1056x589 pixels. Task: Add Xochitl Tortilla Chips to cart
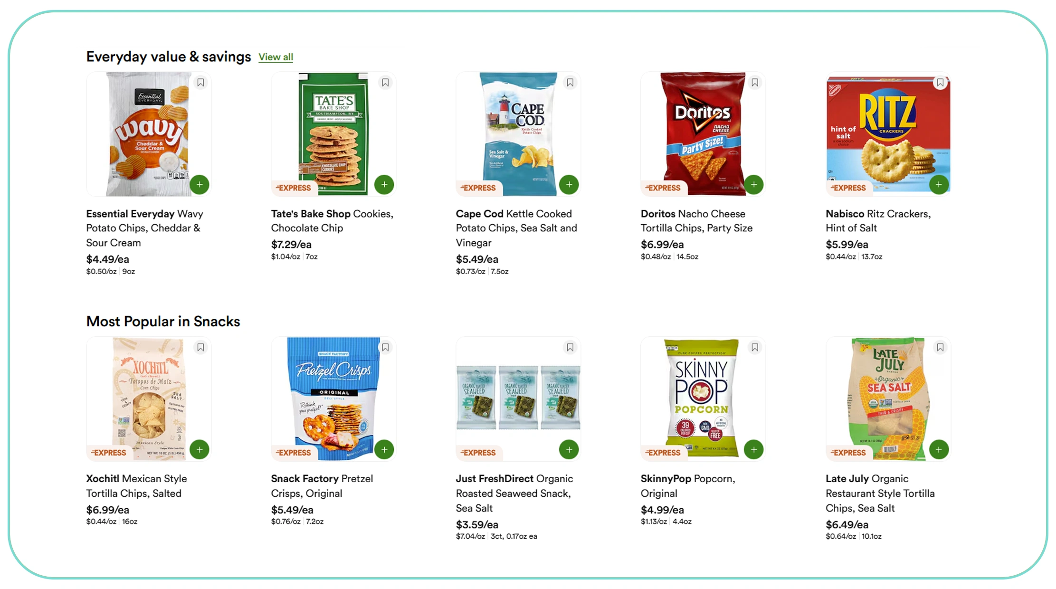click(199, 449)
